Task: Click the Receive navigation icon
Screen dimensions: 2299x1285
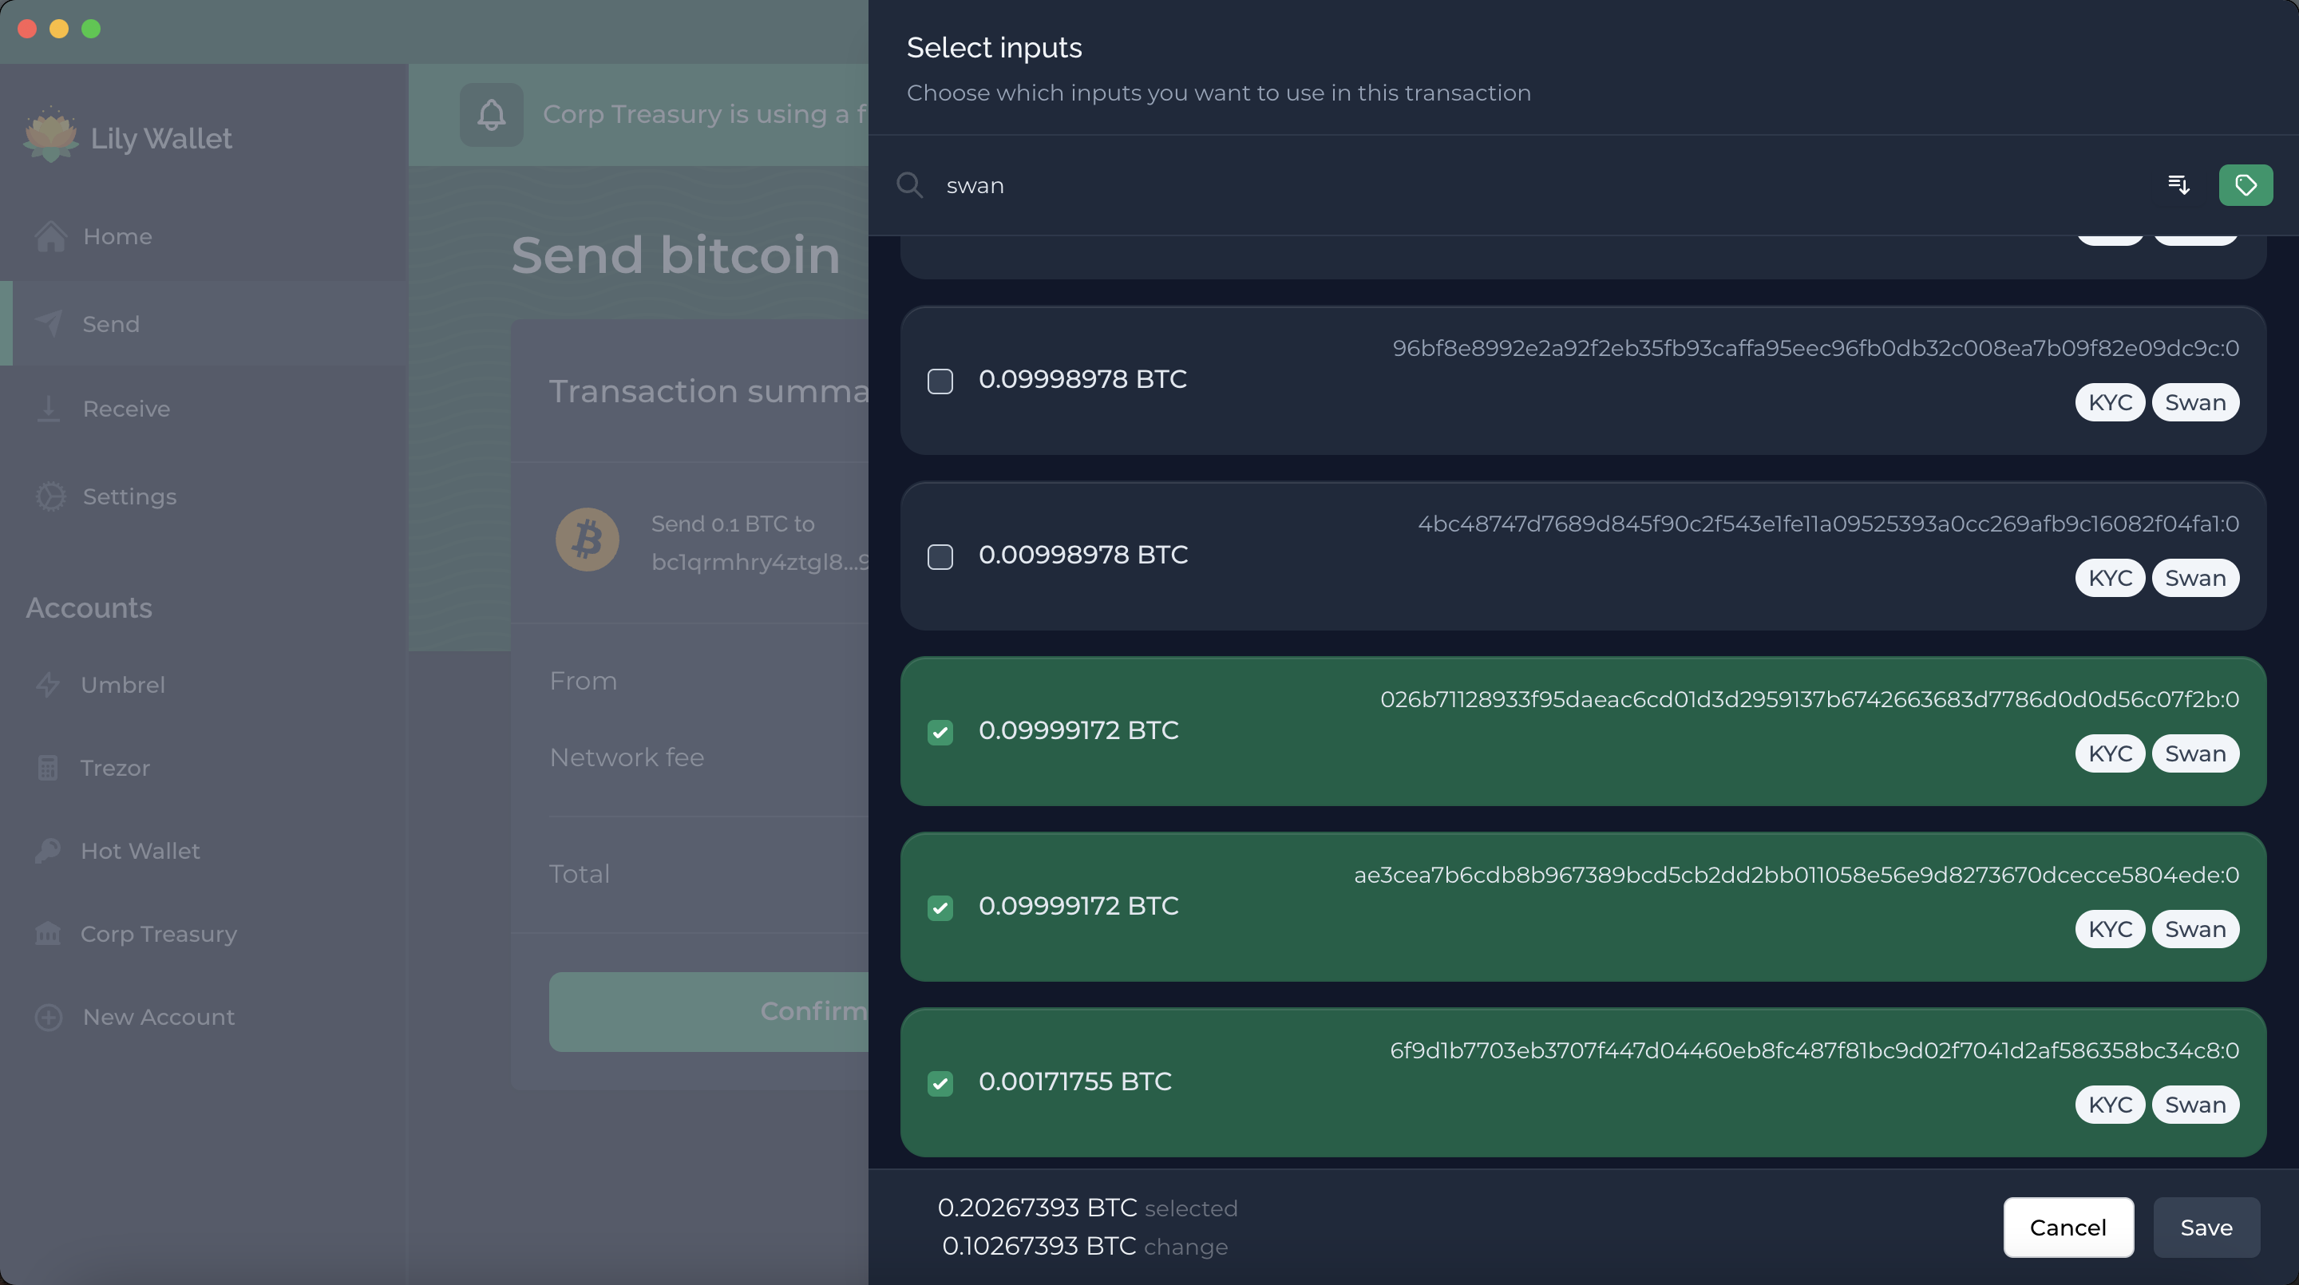Action: tap(49, 409)
